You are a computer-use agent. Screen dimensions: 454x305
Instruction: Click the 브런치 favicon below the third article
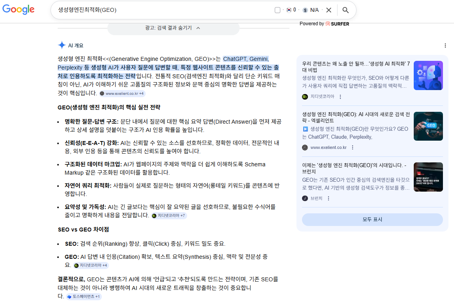(304, 198)
